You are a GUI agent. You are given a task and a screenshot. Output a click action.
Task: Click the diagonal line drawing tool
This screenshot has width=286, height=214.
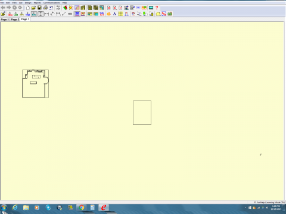point(64,14)
